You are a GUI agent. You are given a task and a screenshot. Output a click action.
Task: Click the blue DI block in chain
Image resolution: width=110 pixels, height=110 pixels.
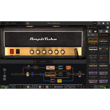(x=41, y=74)
